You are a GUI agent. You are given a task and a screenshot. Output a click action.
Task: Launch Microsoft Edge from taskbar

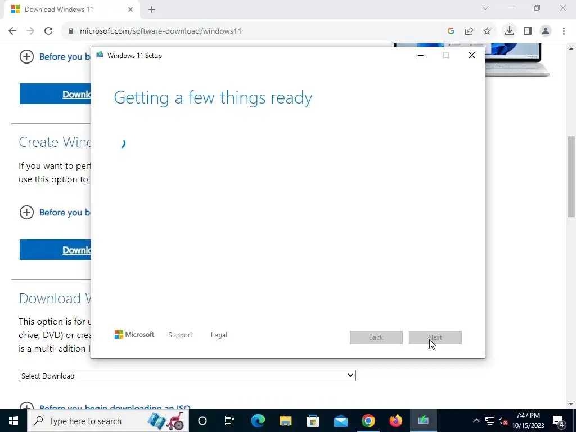pyautogui.click(x=258, y=421)
